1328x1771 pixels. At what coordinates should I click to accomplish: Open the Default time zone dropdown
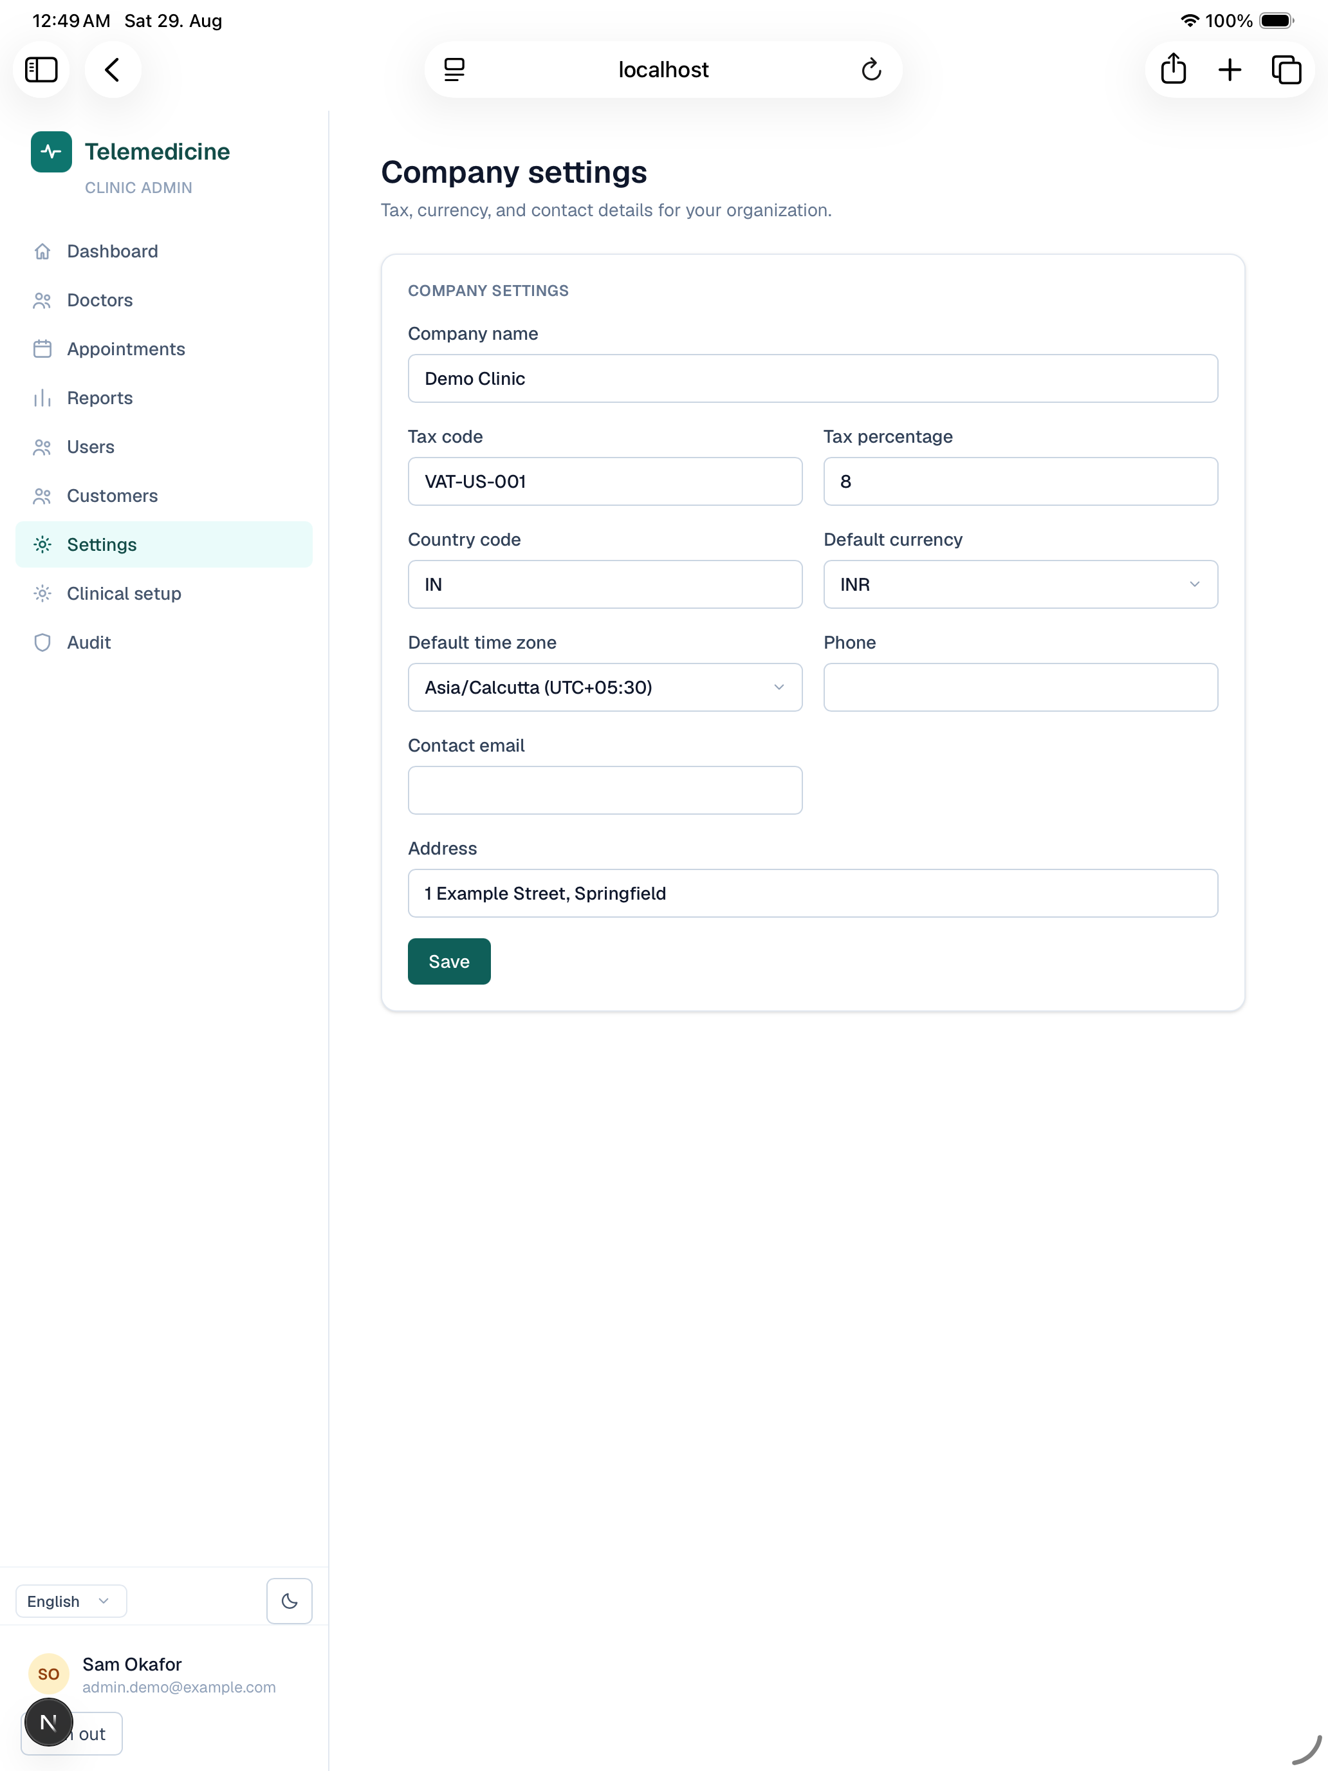[x=605, y=688]
